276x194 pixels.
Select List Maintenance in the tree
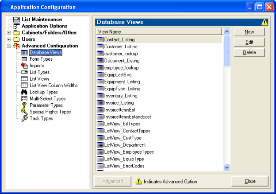point(42,19)
